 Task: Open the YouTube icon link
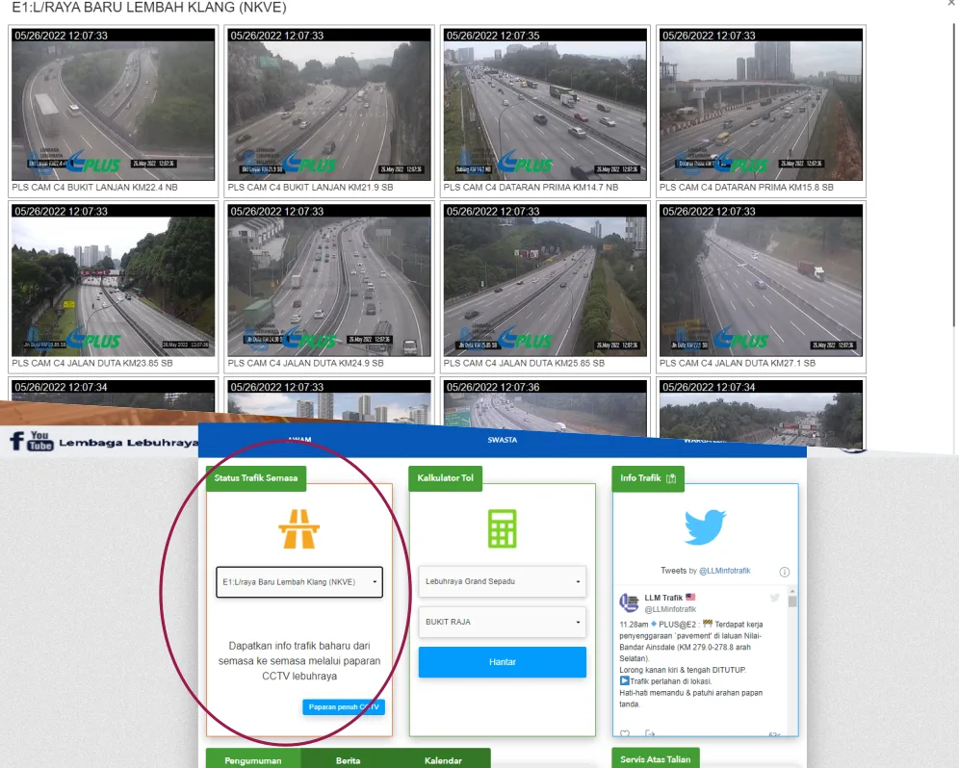(x=39, y=442)
